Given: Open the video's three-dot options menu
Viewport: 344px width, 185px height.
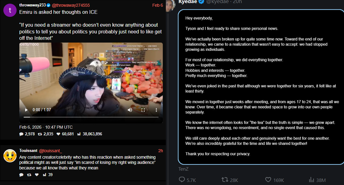Looking at the screenshot, I should coord(156,110).
